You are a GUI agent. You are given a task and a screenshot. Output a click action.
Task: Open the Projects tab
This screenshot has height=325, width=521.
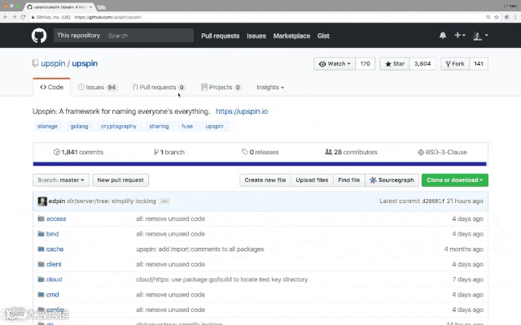pos(221,87)
